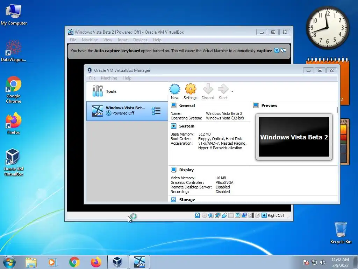
Task: Expand the Start button dropdown arrow
Action: point(232,91)
